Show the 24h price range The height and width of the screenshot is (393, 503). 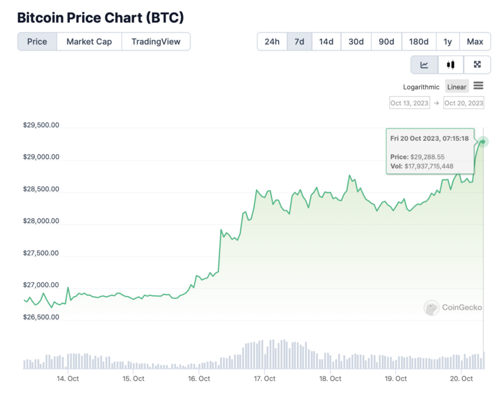pos(272,41)
